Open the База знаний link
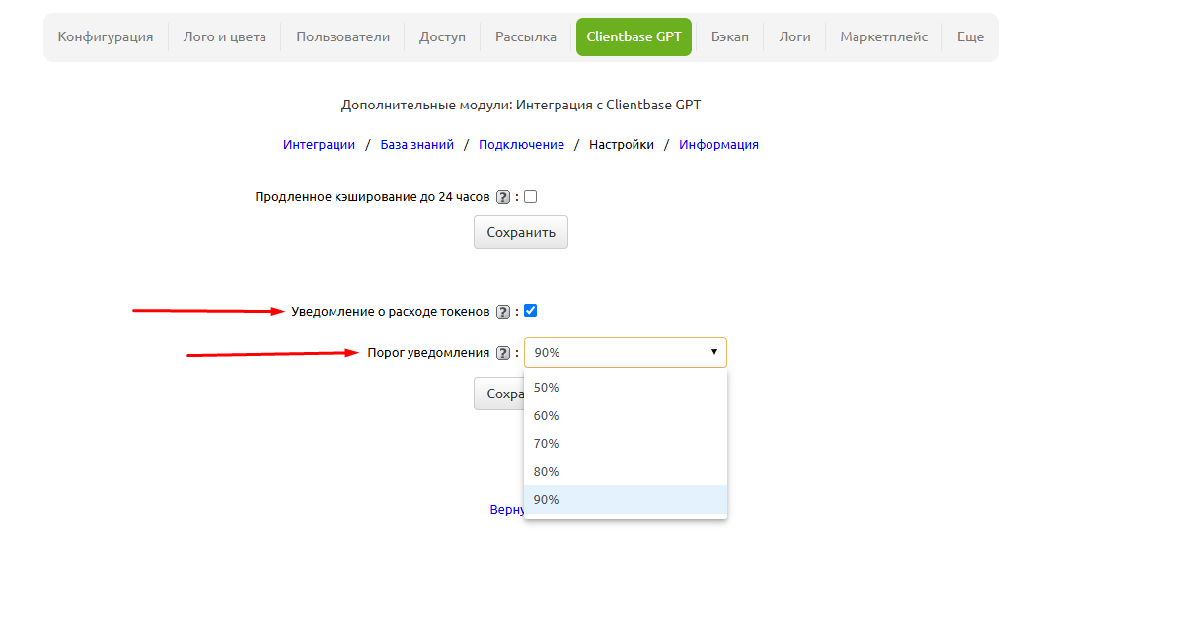Screen dimensions: 1193x644 click(416, 145)
